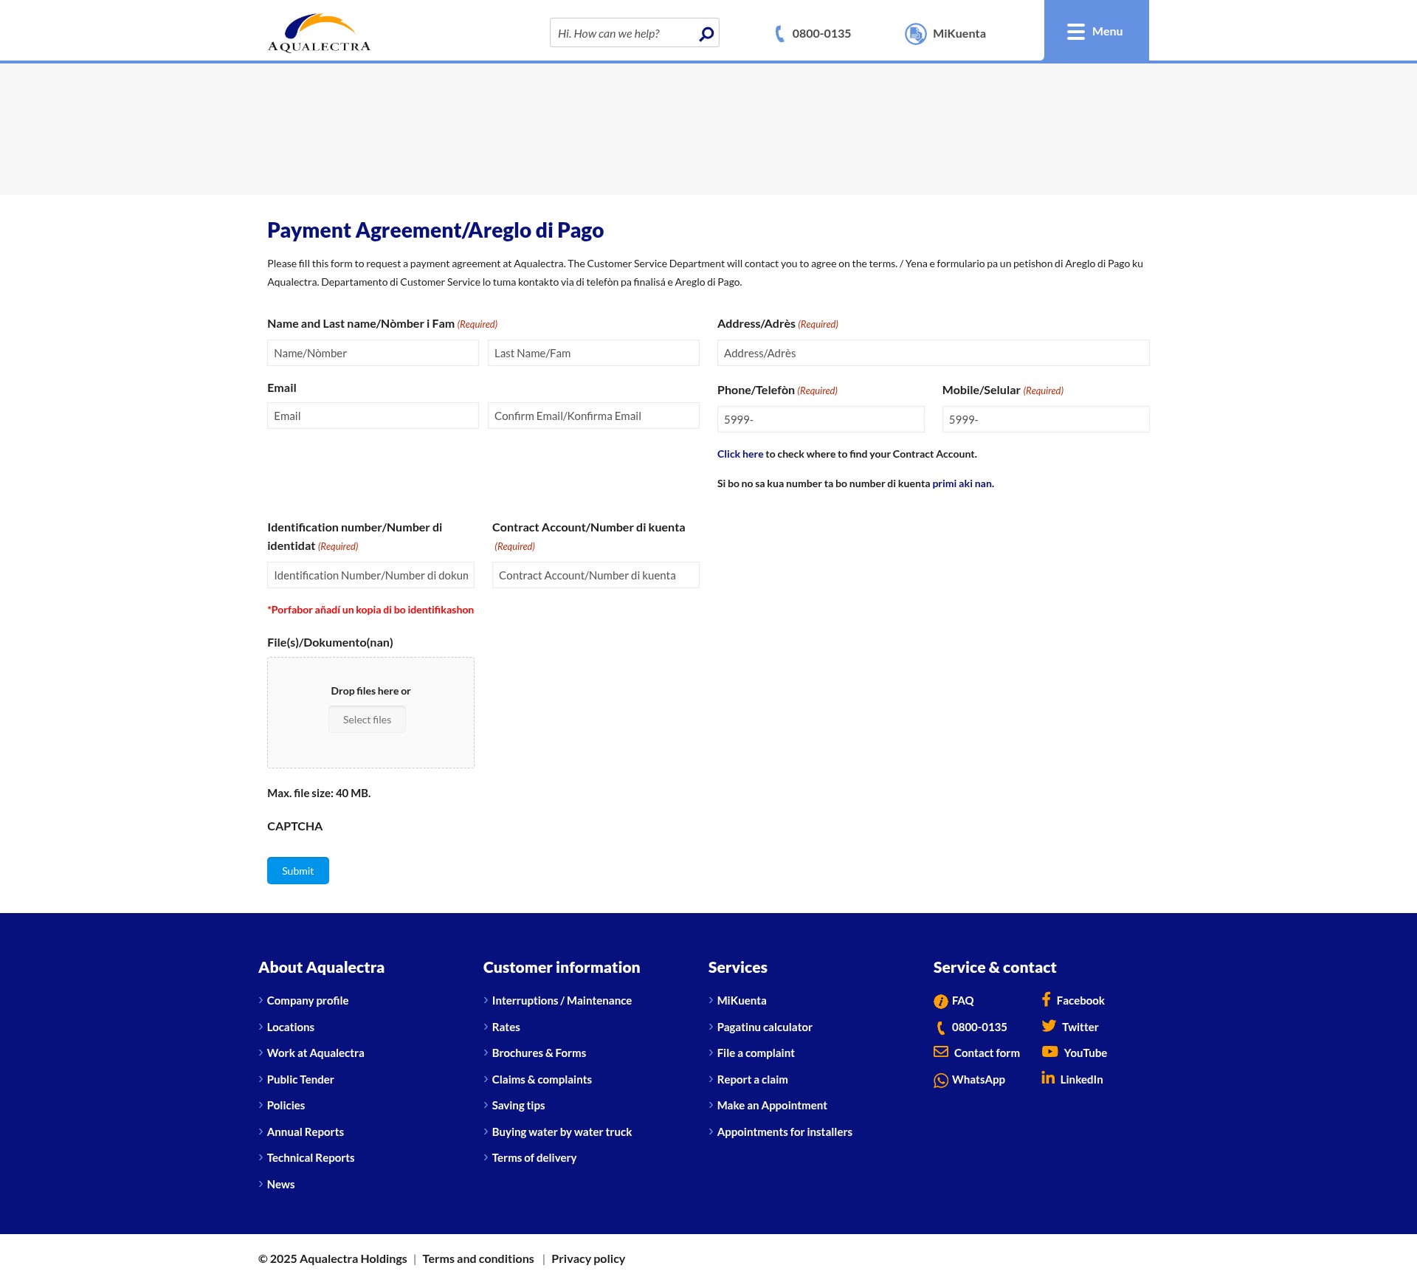Click the YouTube icon in footer
The width and height of the screenshot is (1417, 1288).
pos(1049,1052)
